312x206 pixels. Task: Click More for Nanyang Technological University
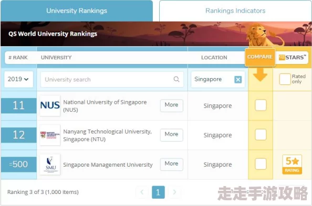click(x=172, y=135)
